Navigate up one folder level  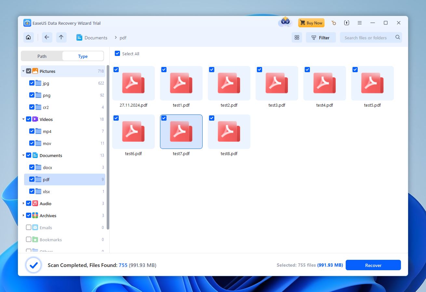pos(61,37)
